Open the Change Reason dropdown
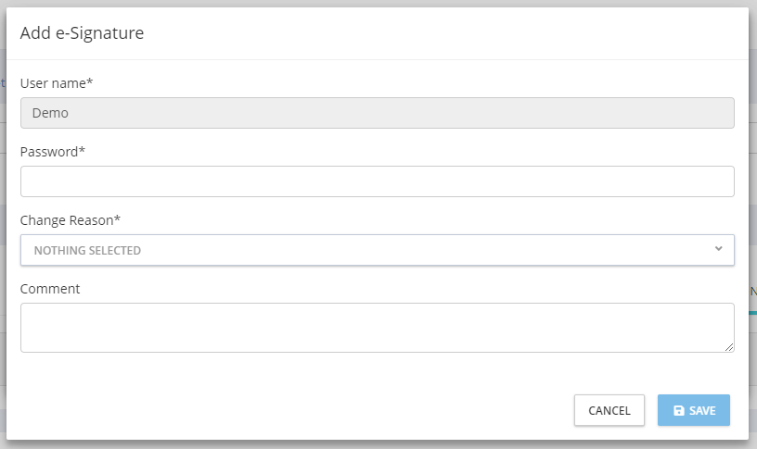This screenshot has width=757, height=449. pos(377,250)
